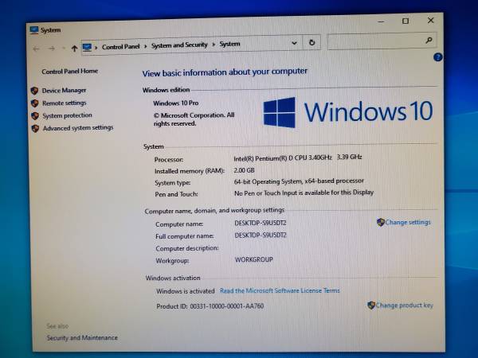Click the shield icon beside Device Manager
The width and height of the screenshot is (478, 358).
pyautogui.click(x=34, y=91)
